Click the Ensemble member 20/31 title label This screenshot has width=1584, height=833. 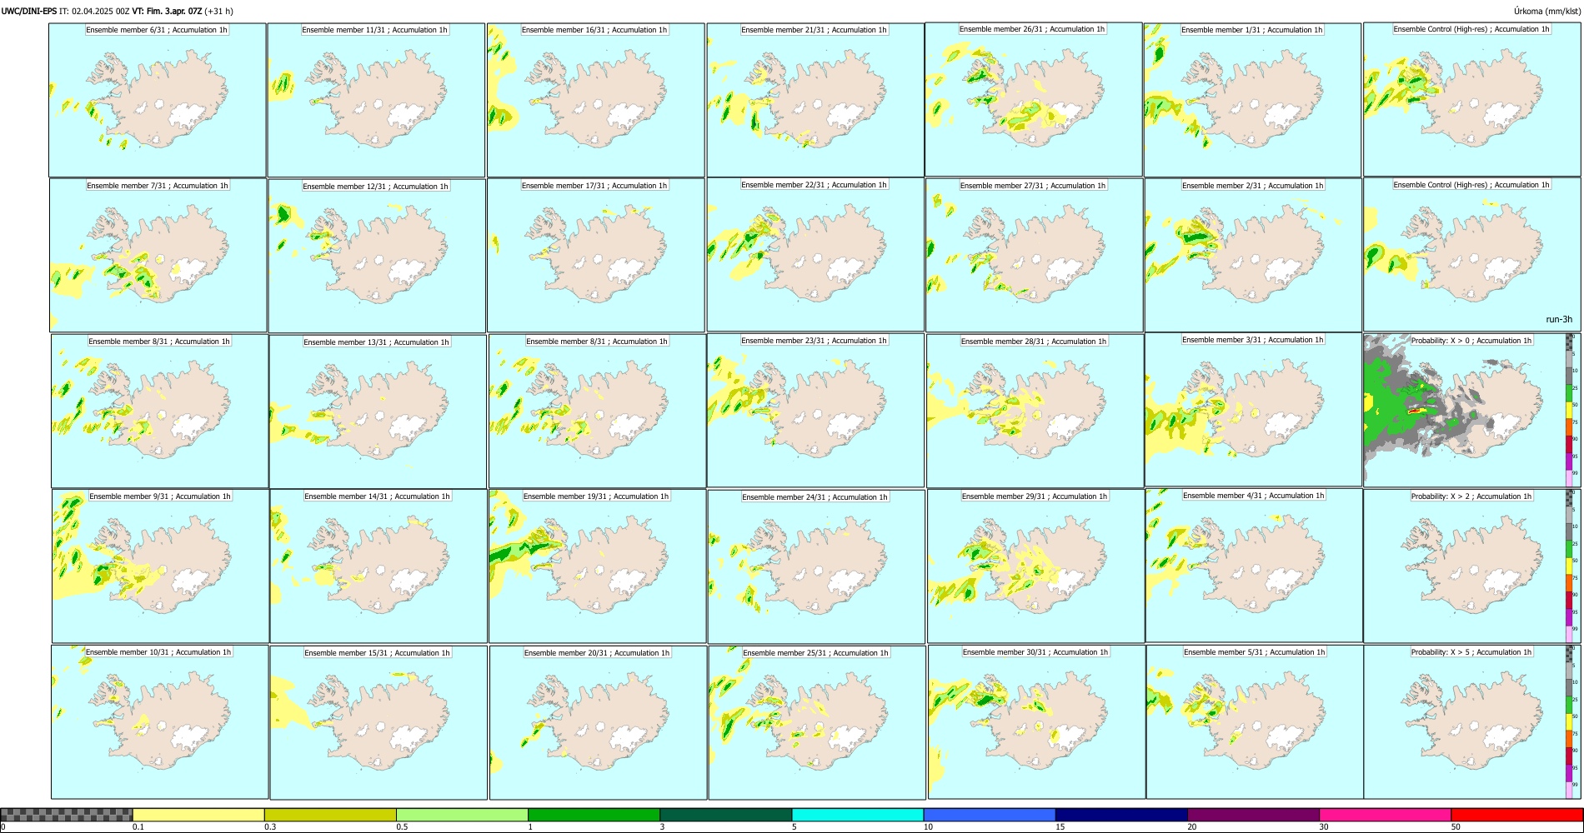(x=597, y=653)
